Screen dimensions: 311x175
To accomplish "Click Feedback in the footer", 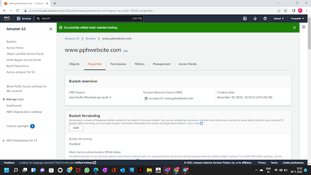I will (x=9, y=163).
